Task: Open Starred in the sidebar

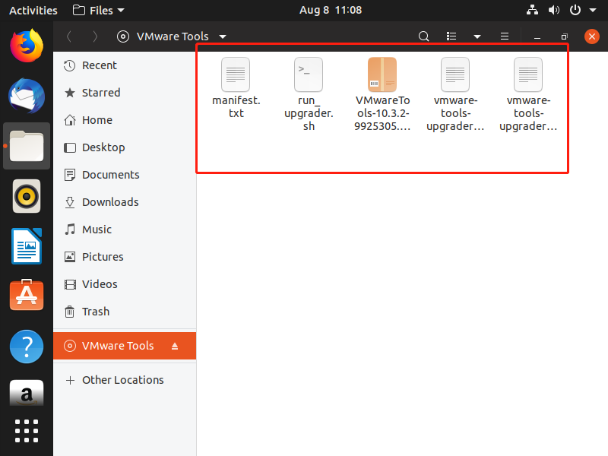Action: [x=125, y=93]
